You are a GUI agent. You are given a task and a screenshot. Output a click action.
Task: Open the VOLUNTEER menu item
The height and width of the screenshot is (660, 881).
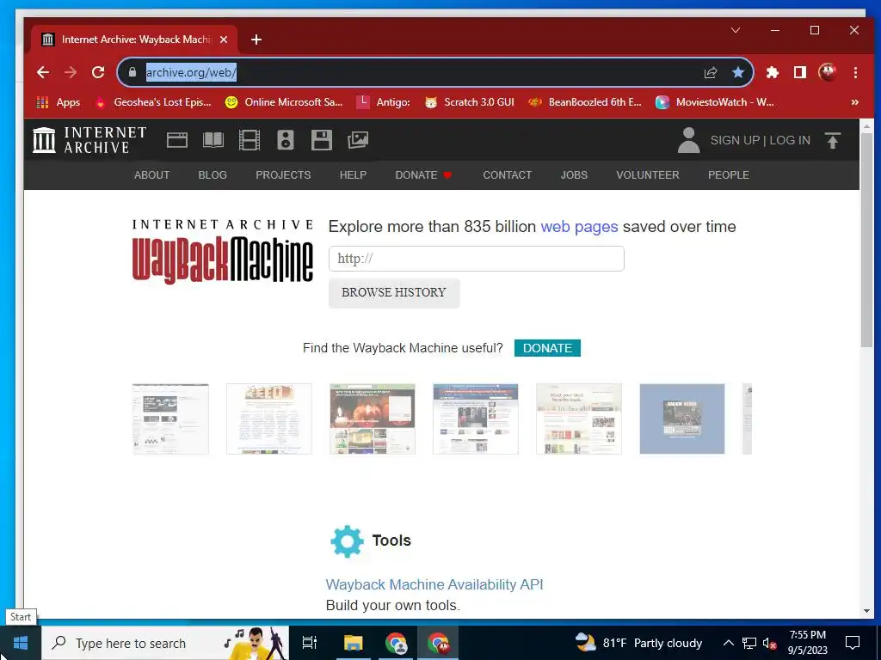click(x=648, y=175)
